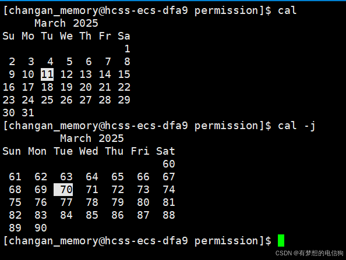Click the green terminal cursor block
Image resolution: width=346 pixels, height=260 pixels.
(281, 241)
